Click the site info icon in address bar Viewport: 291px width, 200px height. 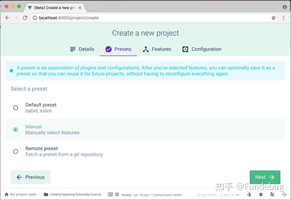click(35, 18)
